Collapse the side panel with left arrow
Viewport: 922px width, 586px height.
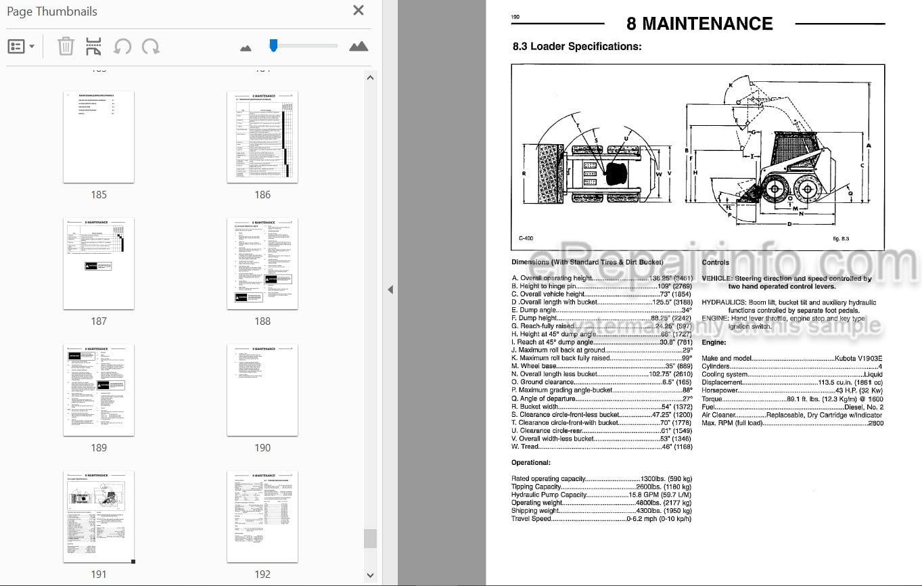pyautogui.click(x=390, y=290)
